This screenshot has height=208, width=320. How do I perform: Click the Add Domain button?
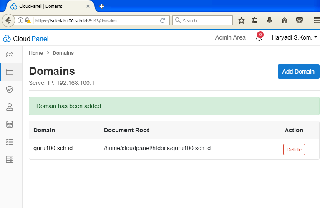coord(298,72)
